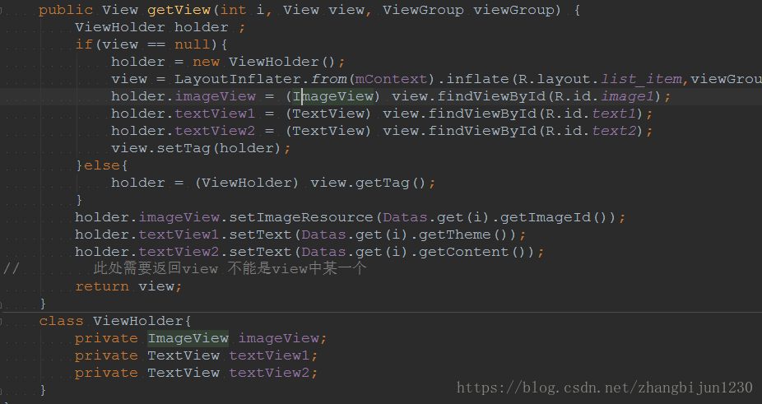762x404 pixels.
Task: Select the private keyword before ImageView
Action: point(106,338)
